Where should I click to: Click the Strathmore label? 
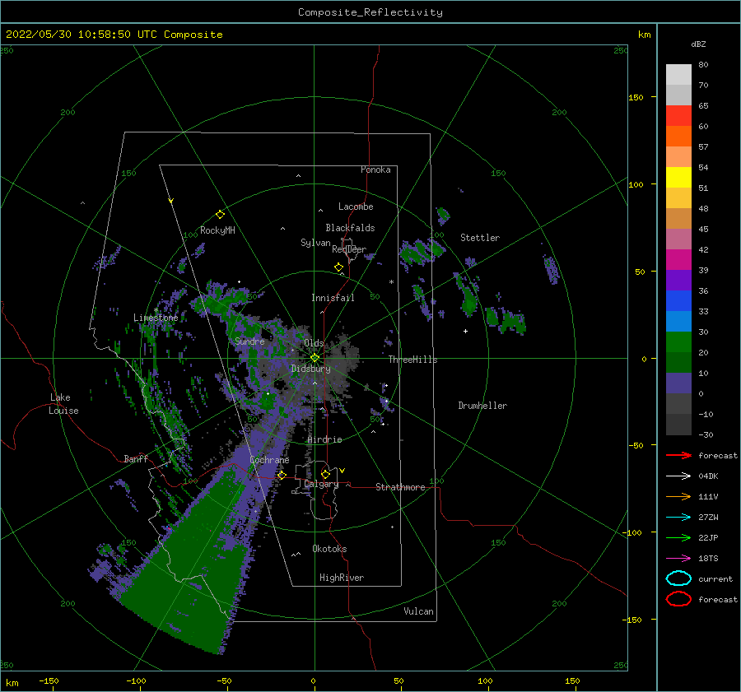click(400, 487)
